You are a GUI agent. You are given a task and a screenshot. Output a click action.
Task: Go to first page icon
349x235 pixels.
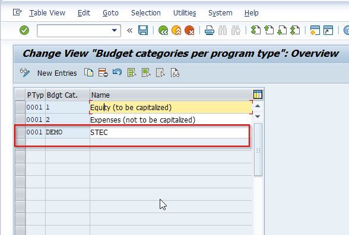tap(256, 30)
